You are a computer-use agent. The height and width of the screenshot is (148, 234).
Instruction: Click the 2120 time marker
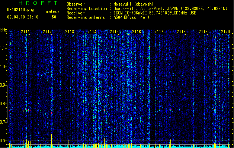[225, 32]
